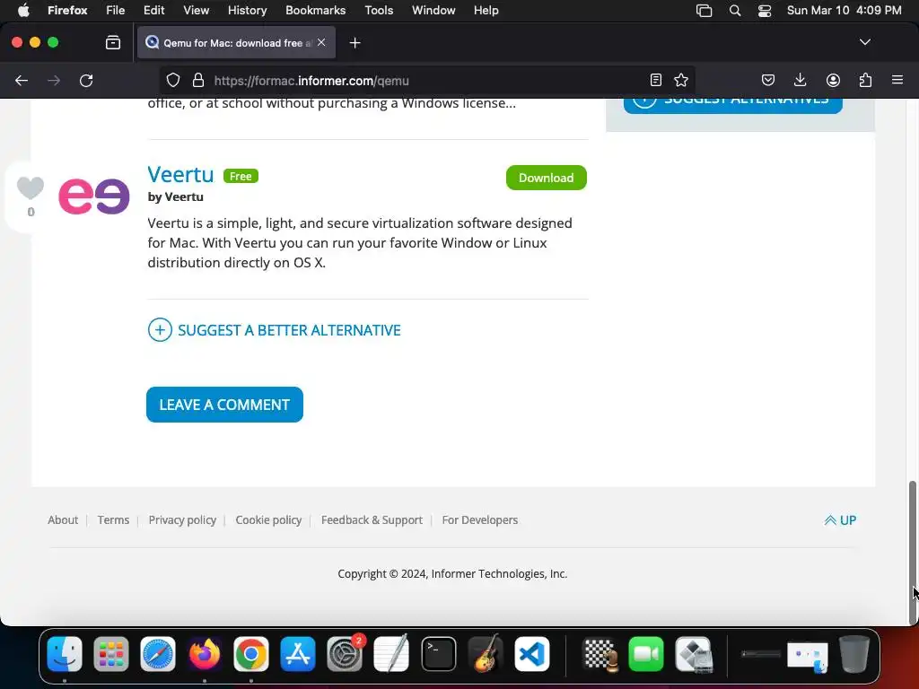The height and width of the screenshot is (689, 919).
Task: Open the Firefox account icon
Action: pyautogui.click(x=833, y=80)
